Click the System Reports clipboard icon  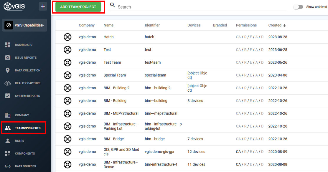pyautogui.click(x=8, y=96)
